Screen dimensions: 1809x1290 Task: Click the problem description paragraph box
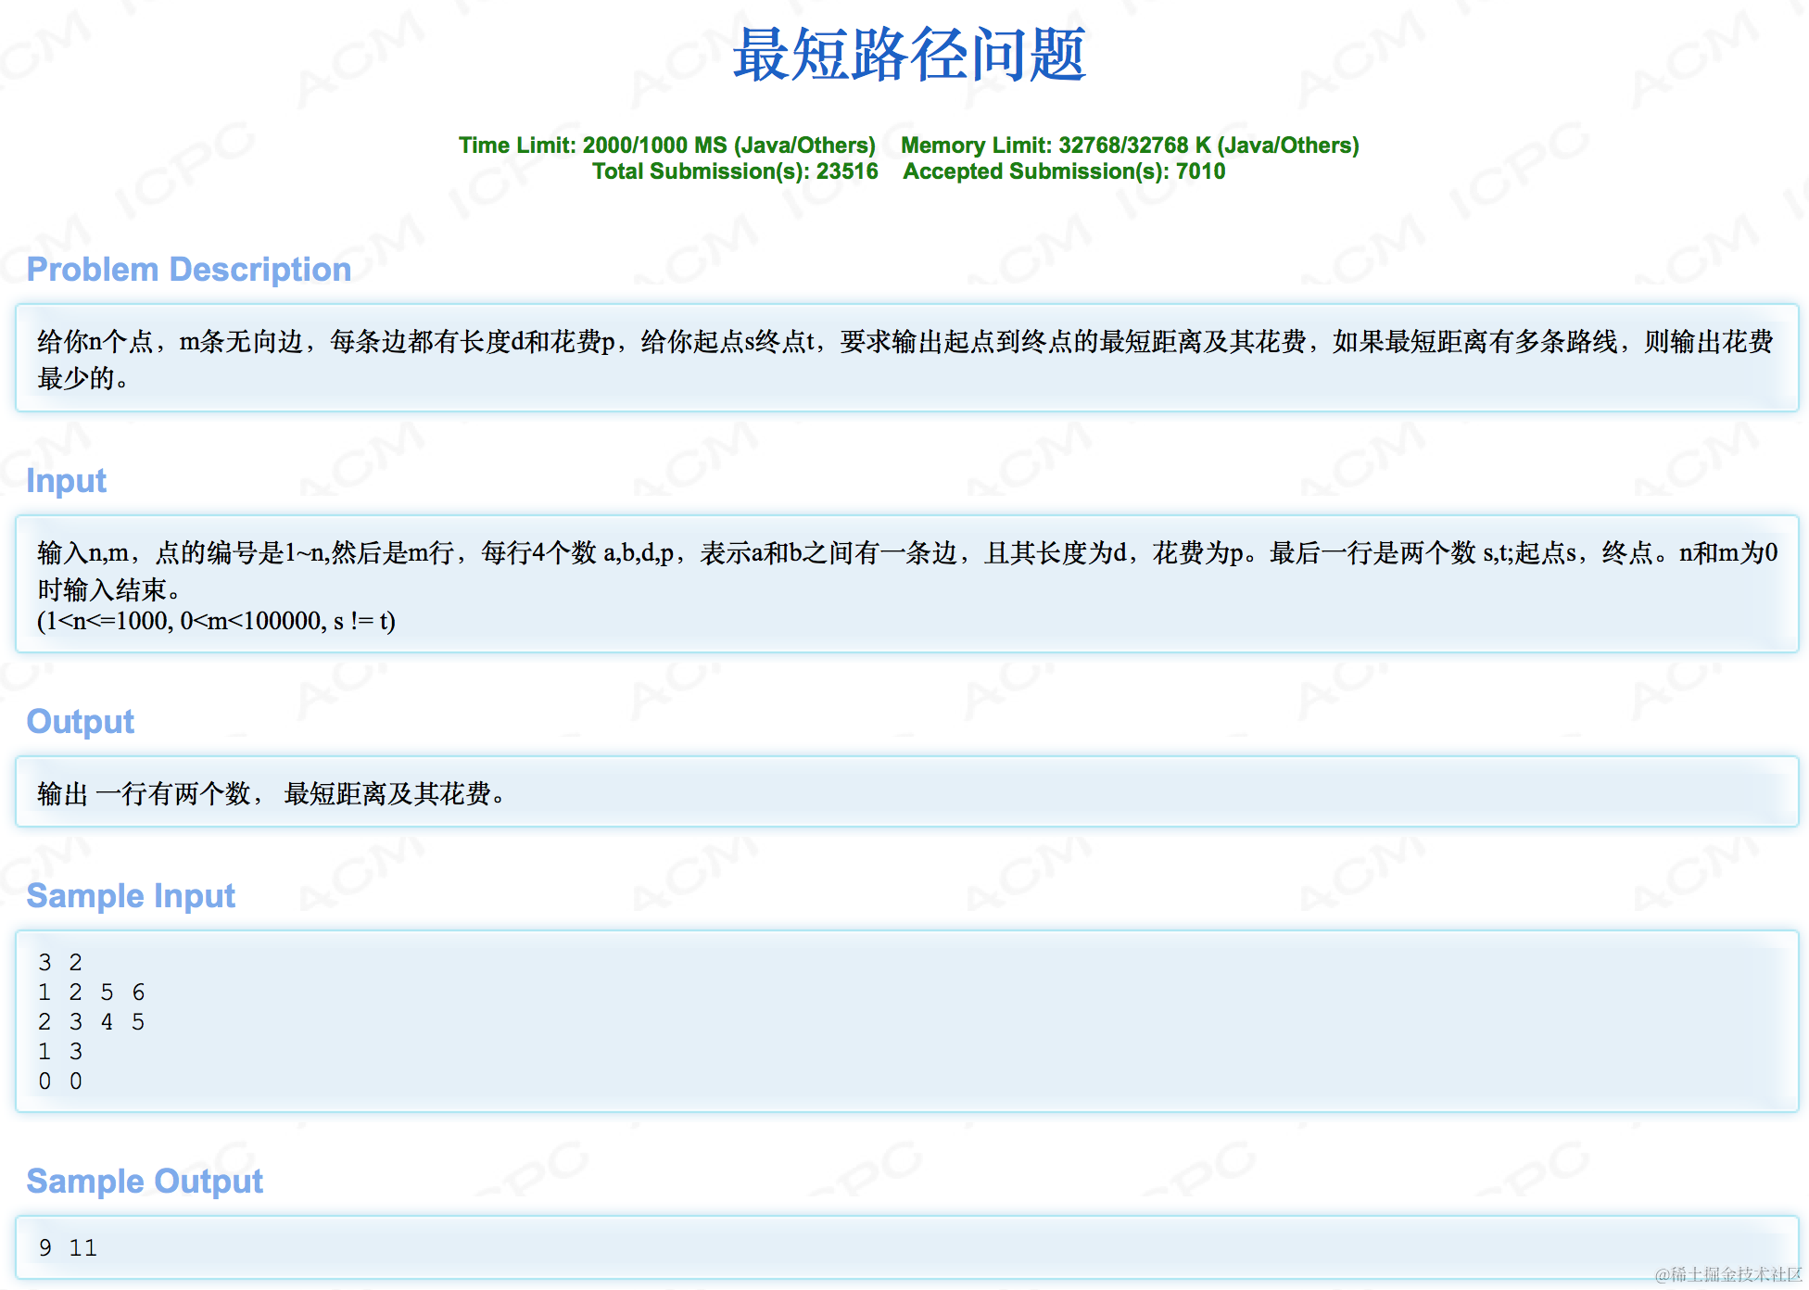coord(904,359)
